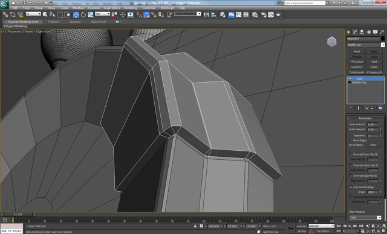The width and height of the screenshot is (387, 234).
Task: Toggle the Angle Snap icon
Action: pyautogui.click(x=146, y=14)
